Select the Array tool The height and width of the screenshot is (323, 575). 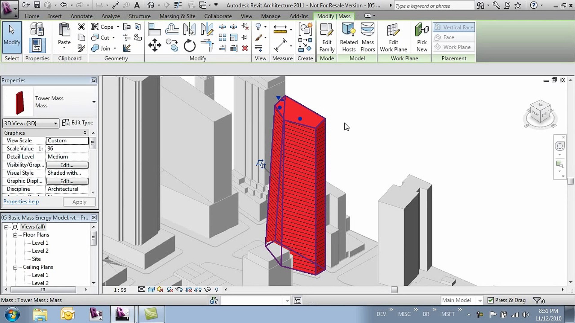point(223,37)
